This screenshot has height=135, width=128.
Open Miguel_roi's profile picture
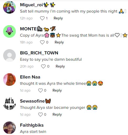pyautogui.click(x=9, y=7)
